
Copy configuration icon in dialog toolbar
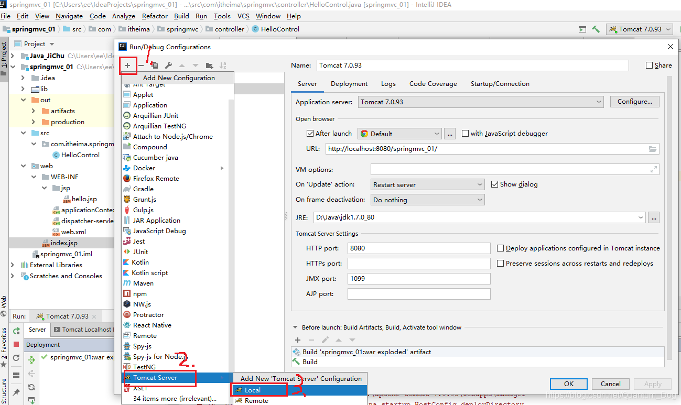155,65
